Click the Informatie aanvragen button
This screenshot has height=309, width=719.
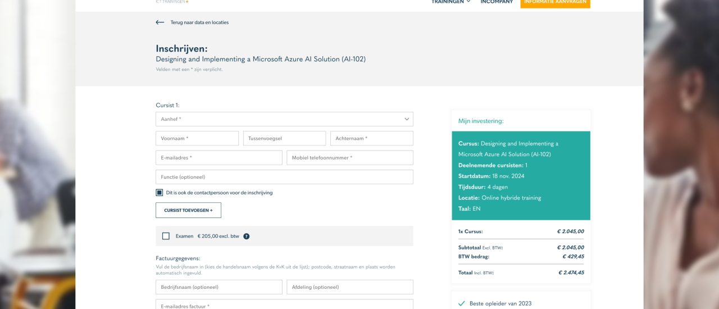point(555,3)
